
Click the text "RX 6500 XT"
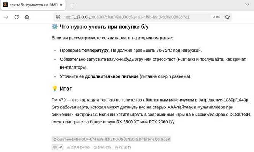pos(128,122)
